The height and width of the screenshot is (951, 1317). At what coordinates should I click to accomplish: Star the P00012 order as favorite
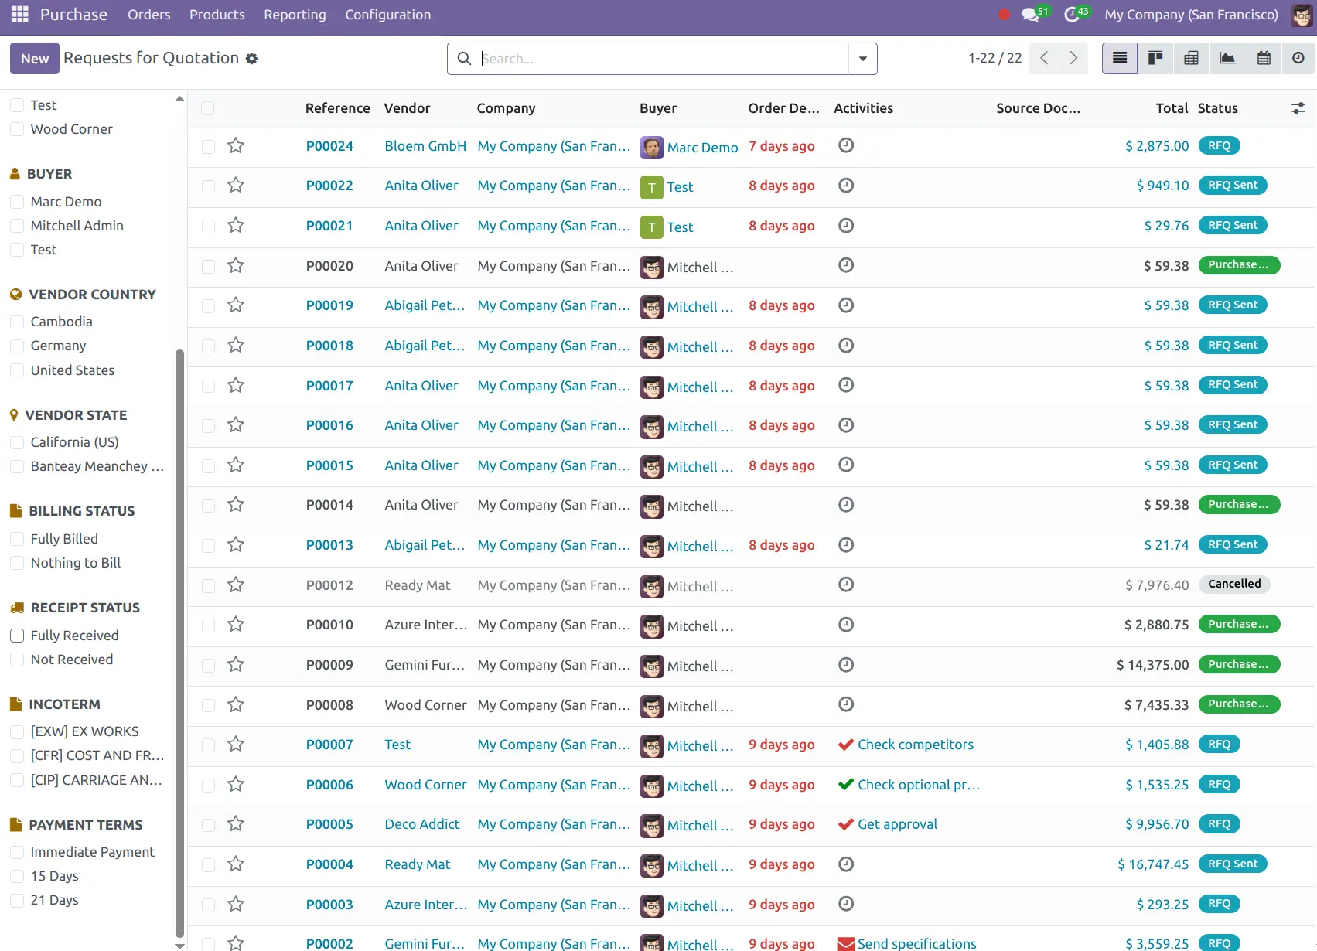pos(236,585)
